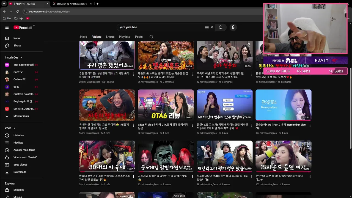Viewport: 352px width, 198px height.
Task: Open the 30대의 아육대 video thumbnail
Action: tap(107, 156)
